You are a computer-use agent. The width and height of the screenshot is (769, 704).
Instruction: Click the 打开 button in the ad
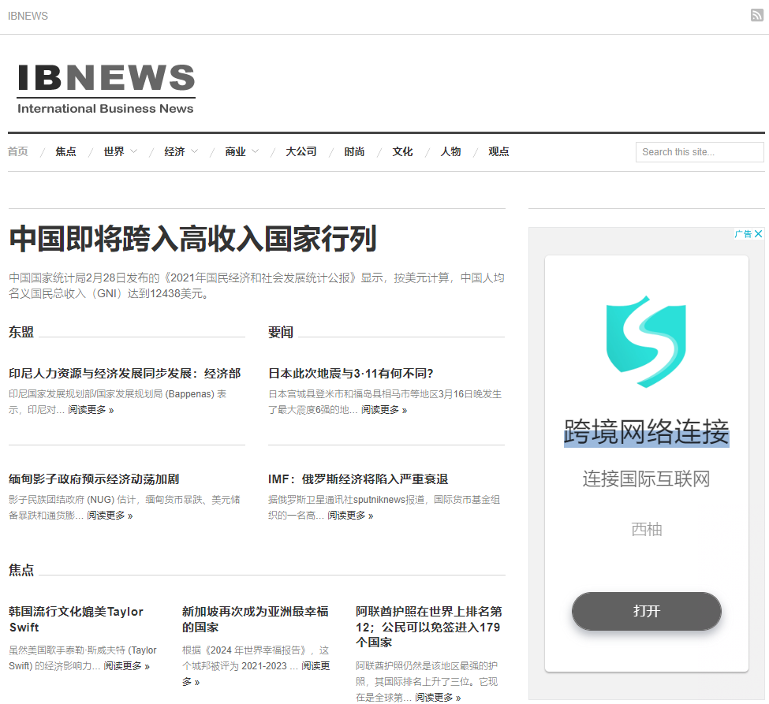[x=647, y=611]
